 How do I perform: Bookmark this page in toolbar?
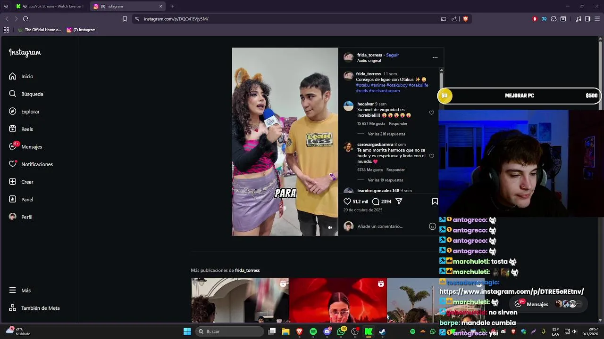pyautogui.click(x=125, y=19)
